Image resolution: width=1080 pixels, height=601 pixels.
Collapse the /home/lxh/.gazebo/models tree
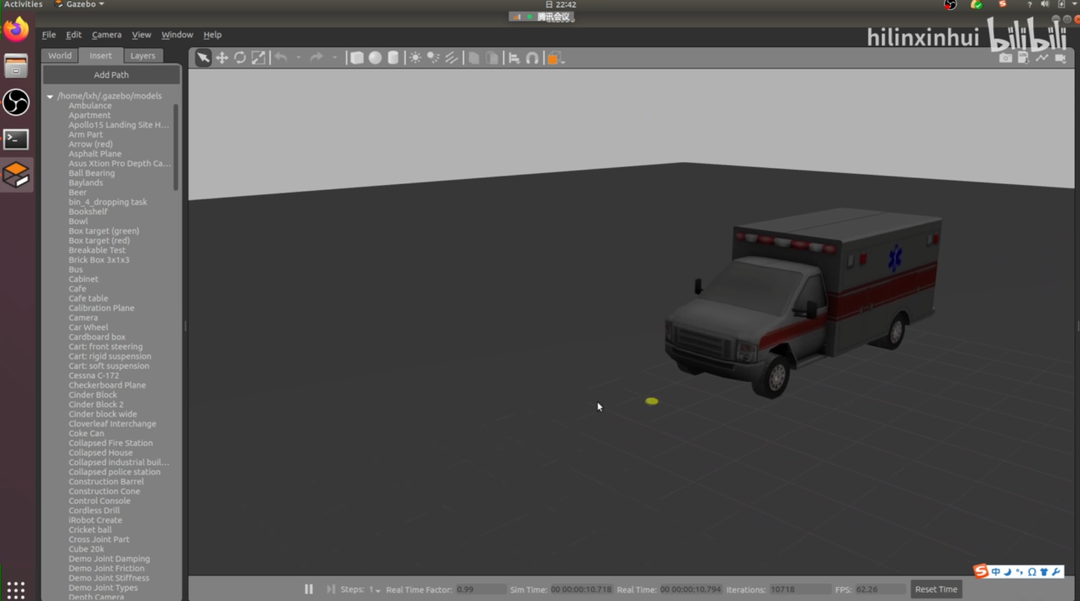(50, 96)
